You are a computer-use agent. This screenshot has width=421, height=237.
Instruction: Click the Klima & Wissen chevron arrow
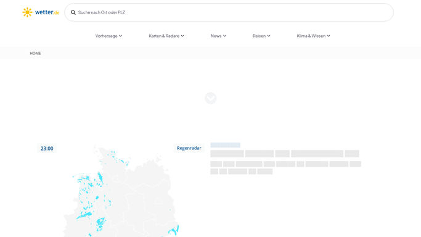coord(329,36)
